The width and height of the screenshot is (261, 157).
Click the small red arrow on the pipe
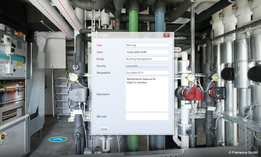178,49
